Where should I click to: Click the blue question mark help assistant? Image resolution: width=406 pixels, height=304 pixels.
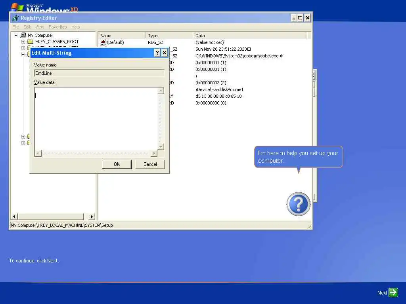coord(298,204)
